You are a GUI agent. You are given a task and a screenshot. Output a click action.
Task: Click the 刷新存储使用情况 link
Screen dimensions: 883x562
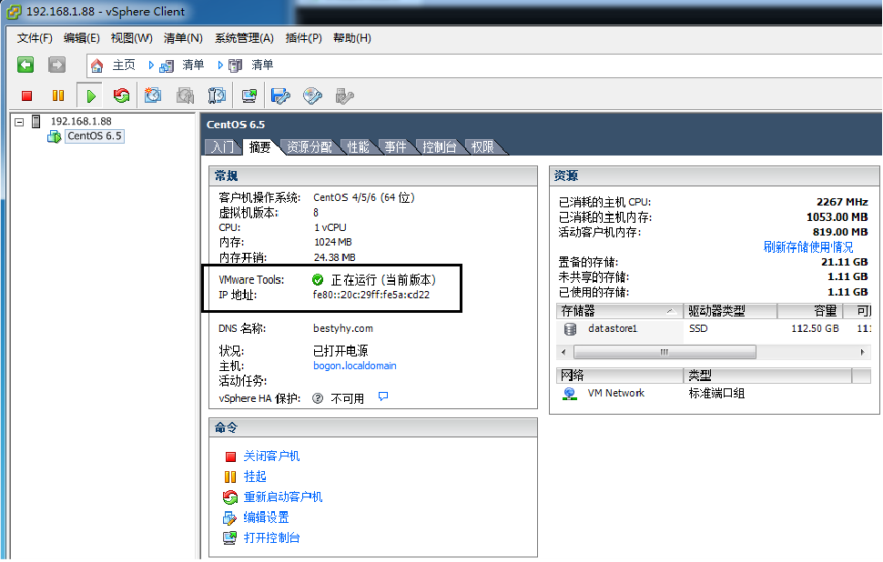[808, 247]
